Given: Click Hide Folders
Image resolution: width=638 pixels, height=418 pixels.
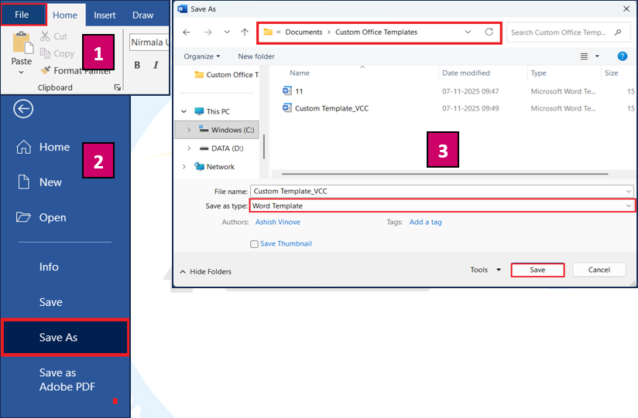Looking at the screenshot, I should pyautogui.click(x=206, y=272).
